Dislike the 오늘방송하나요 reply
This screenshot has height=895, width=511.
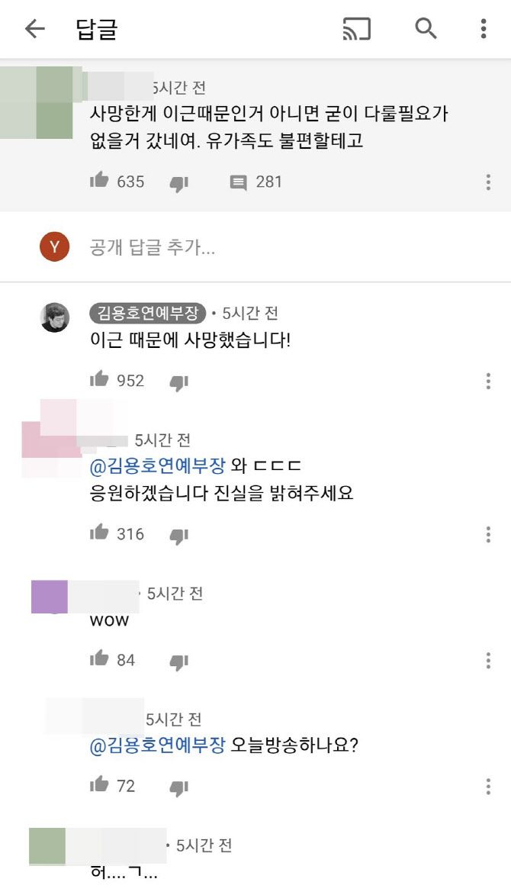[x=179, y=788]
